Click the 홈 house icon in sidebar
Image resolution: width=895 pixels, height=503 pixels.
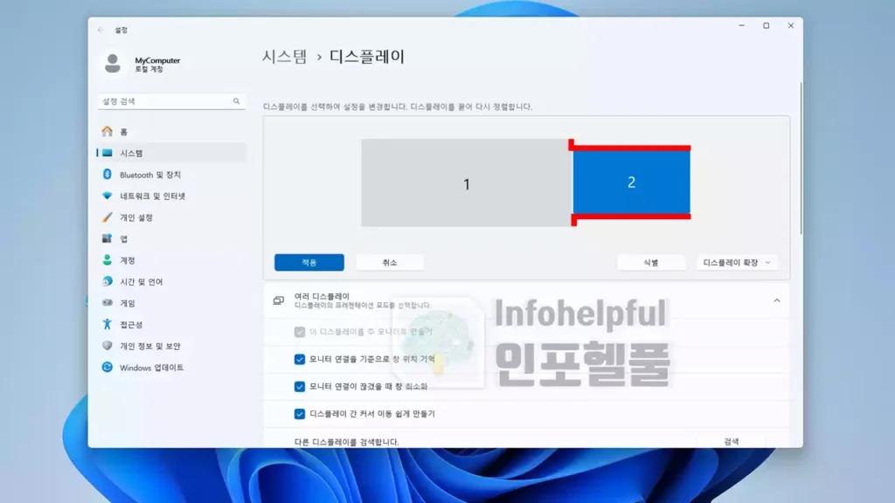click(108, 132)
